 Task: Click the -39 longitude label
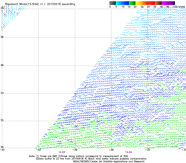(75, 150)
